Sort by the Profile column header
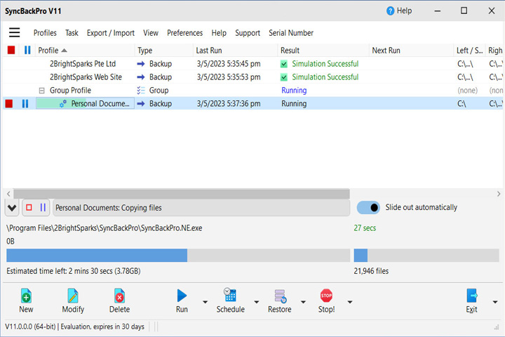This screenshot has width=505, height=337. (84, 51)
